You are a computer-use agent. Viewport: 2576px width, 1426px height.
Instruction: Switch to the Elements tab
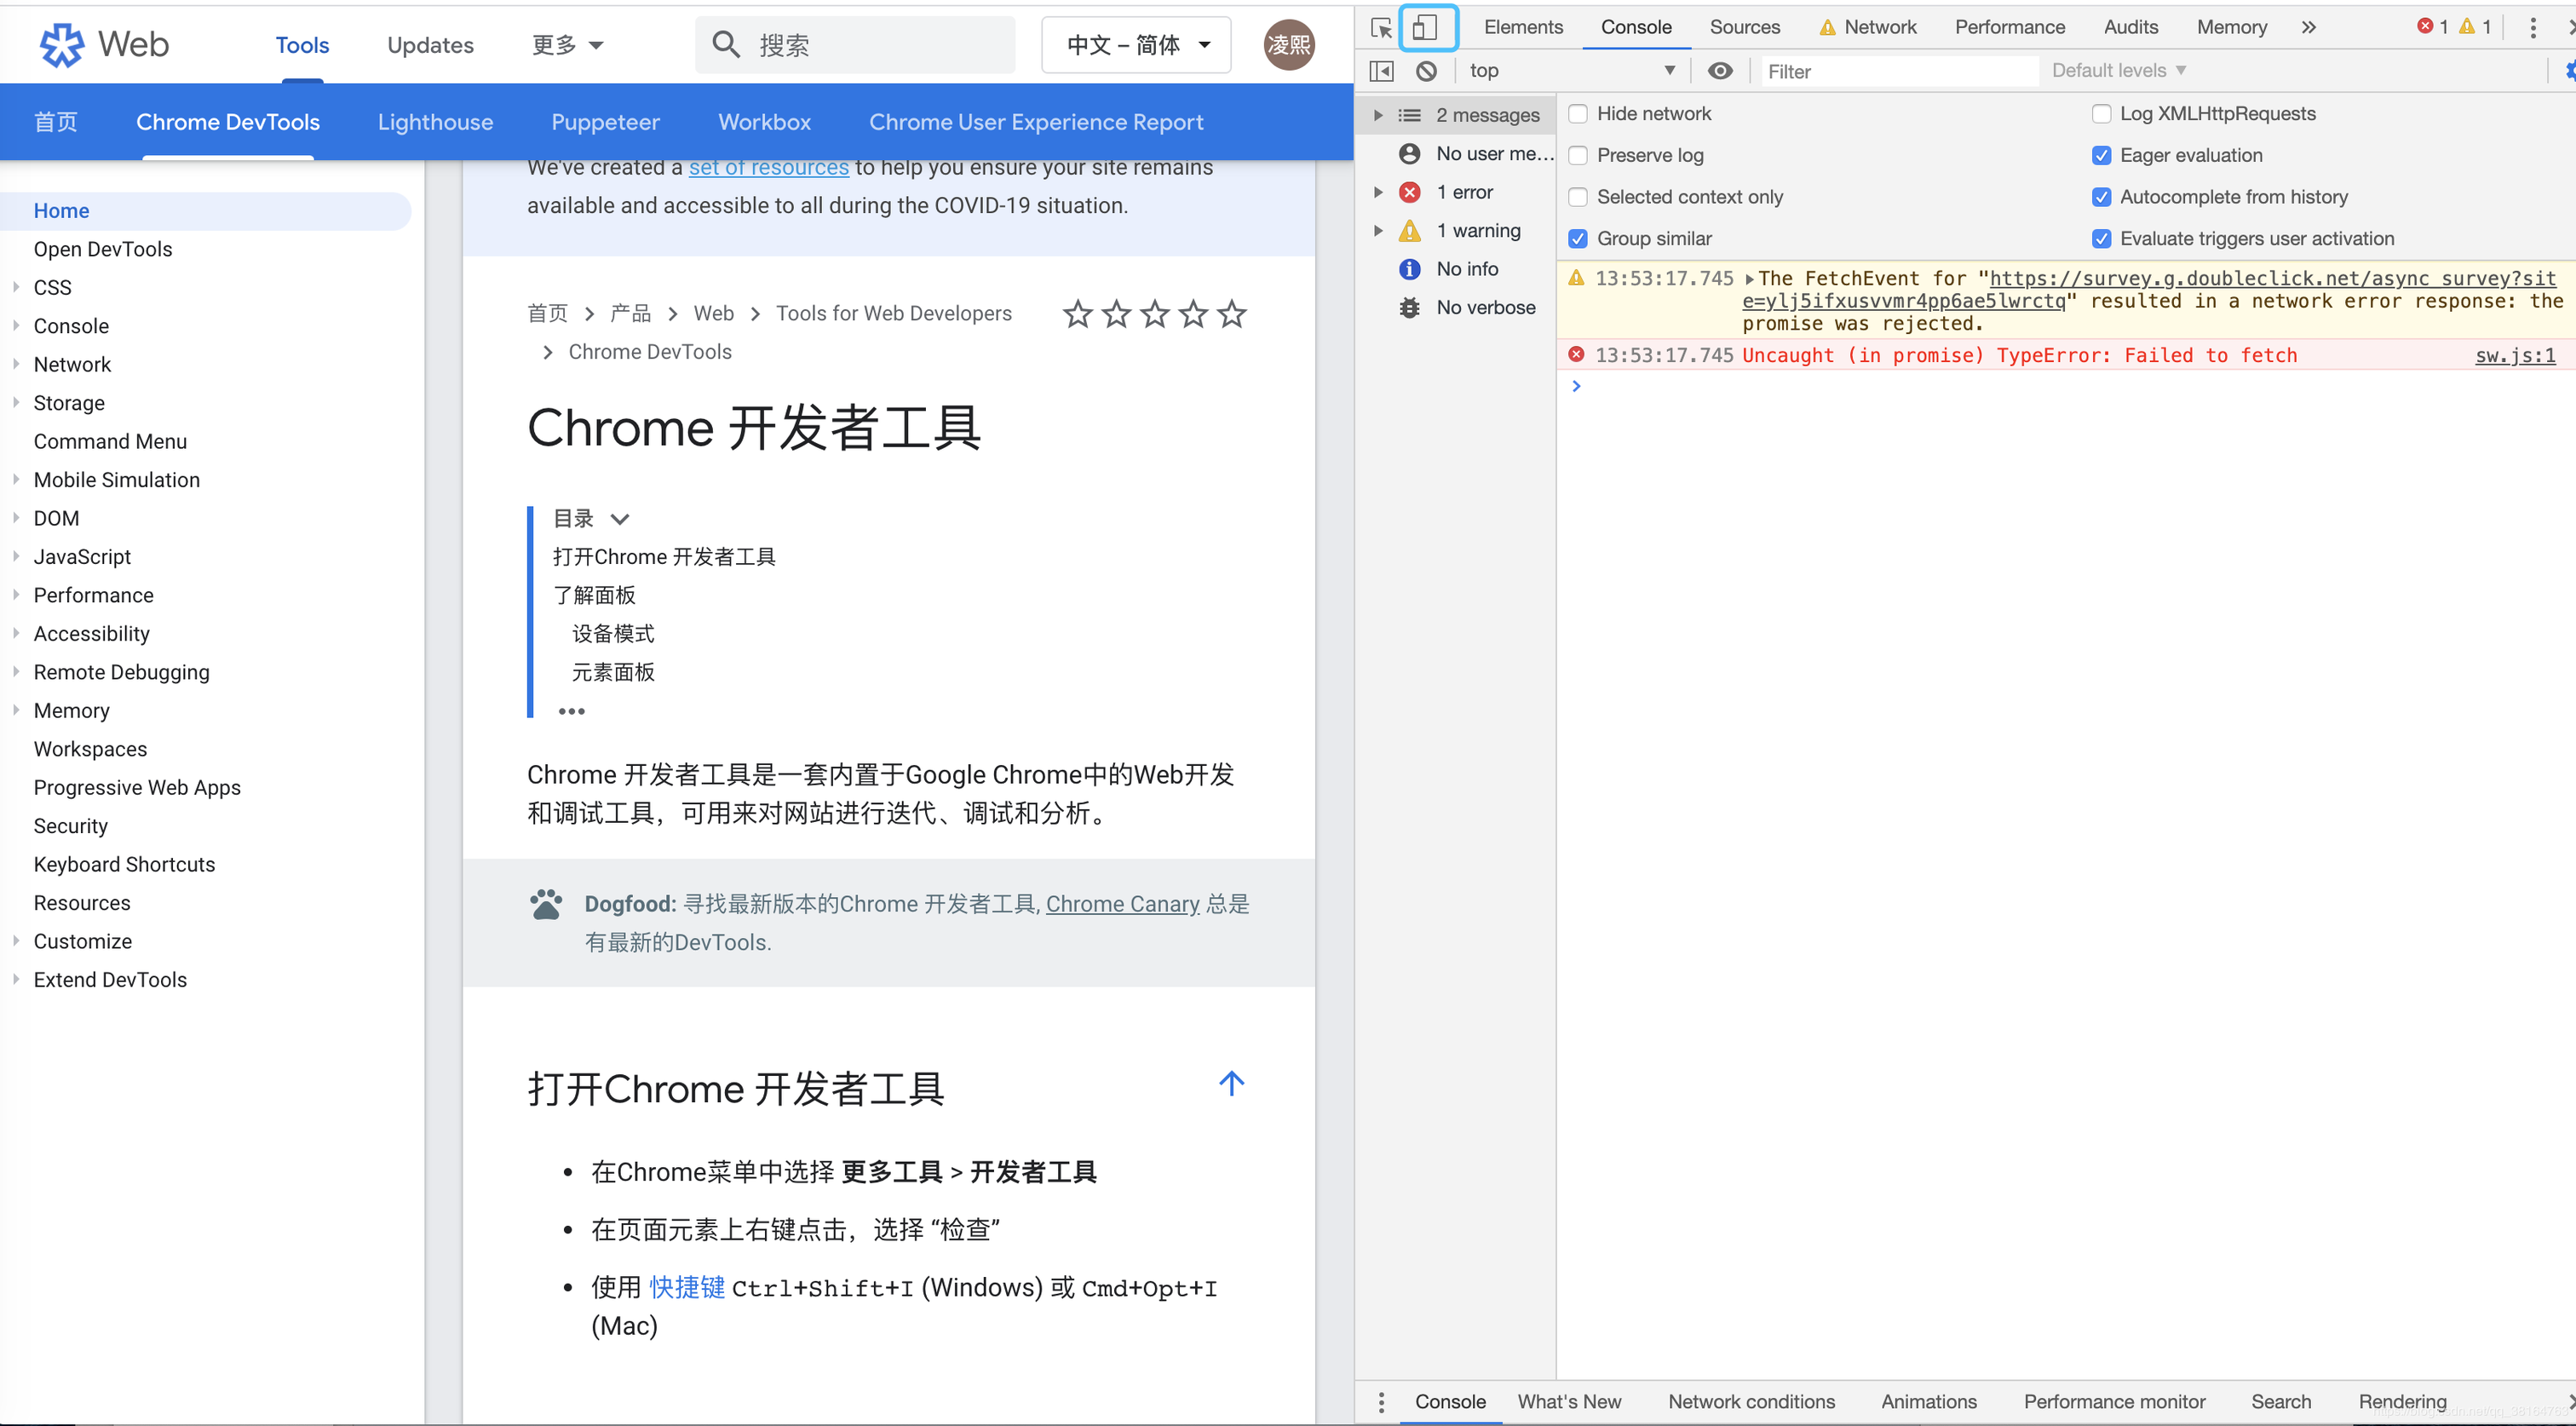[x=1523, y=28]
